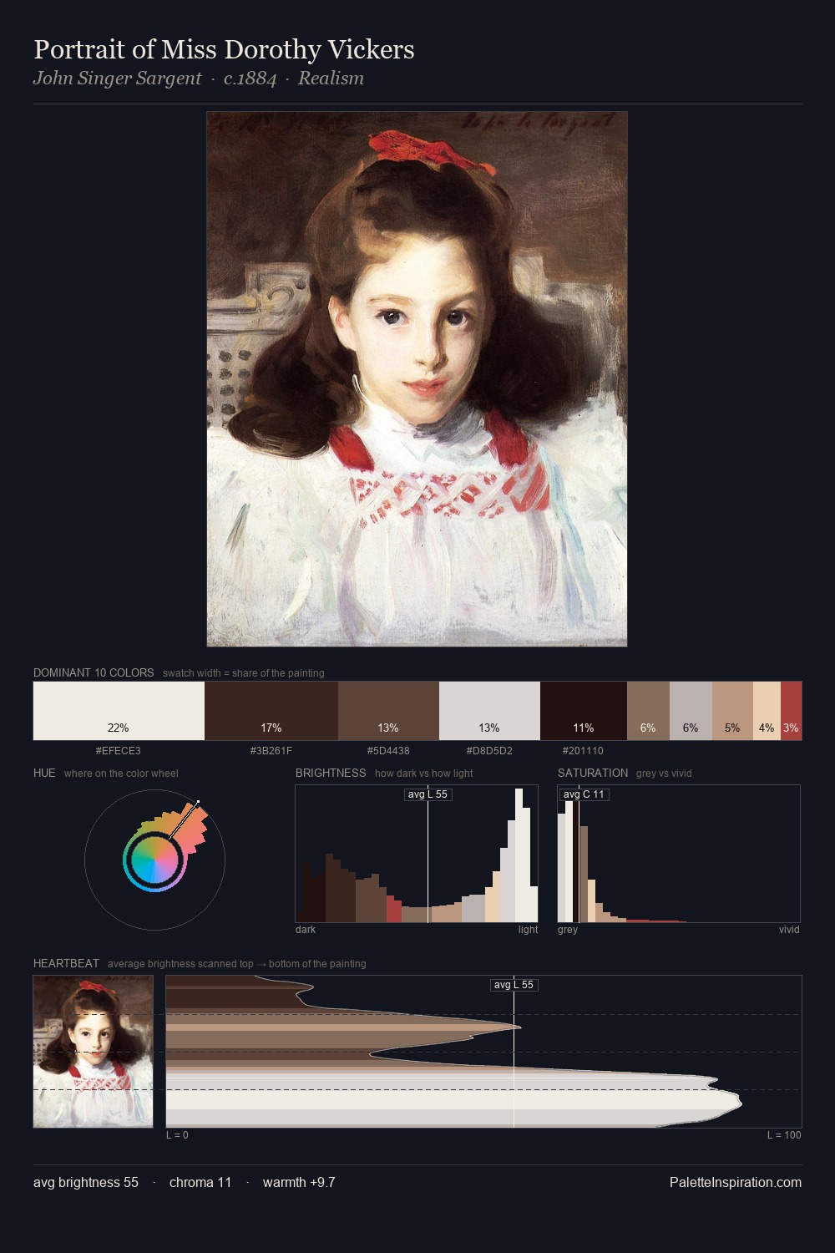Viewport: 835px width, 1253px height.
Task: Click the DOMINANT 10 COLORS heading
Action: click(94, 672)
